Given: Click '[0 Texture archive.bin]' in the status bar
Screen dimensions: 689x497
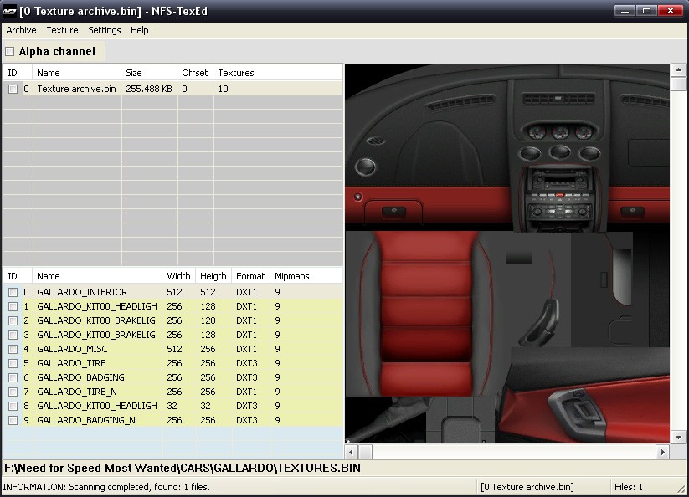Looking at the screenshot, I should click(x=527, y=487).
